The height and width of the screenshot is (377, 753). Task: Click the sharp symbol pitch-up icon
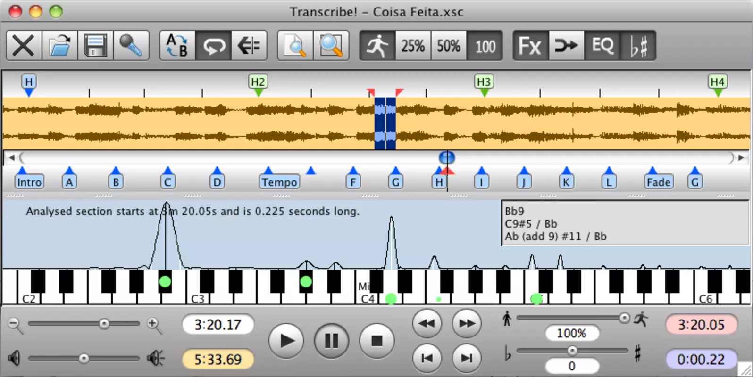tap(637, 353)
